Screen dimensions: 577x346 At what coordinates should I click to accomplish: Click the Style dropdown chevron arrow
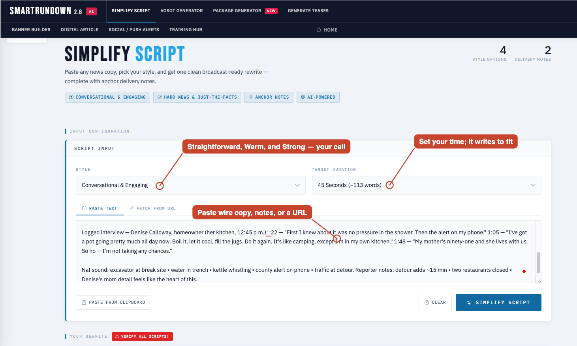[x=297, y=185]
